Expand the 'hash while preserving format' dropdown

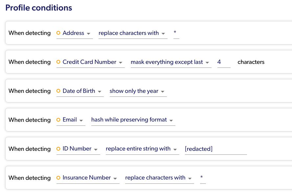point(133,120)
